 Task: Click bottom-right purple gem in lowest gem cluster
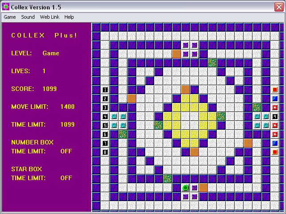[194, 197]
